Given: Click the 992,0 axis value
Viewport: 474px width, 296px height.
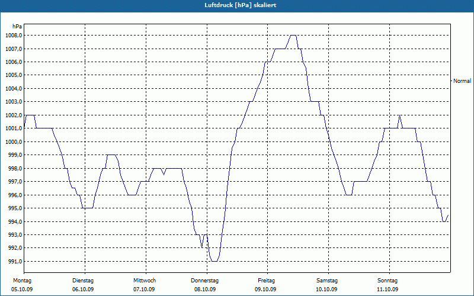Looking at the screenshot, I should (x=15, y=248).
